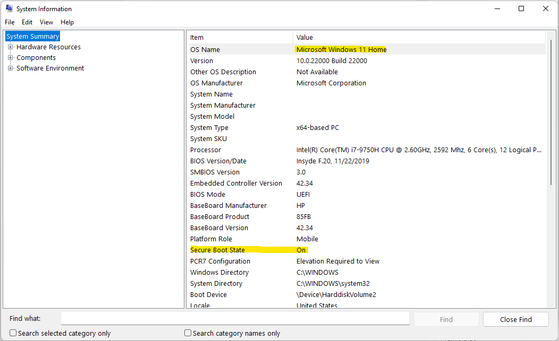Screen dimensions: 559x341
Task: Click the x64-based PC value
Action: click(318, 127)
